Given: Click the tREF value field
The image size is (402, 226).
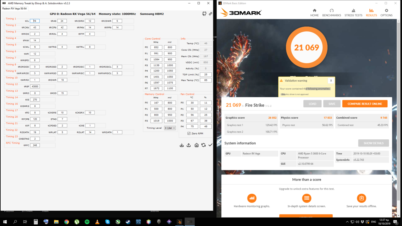Looking at the screenshot, I should [x=35, y=86].
